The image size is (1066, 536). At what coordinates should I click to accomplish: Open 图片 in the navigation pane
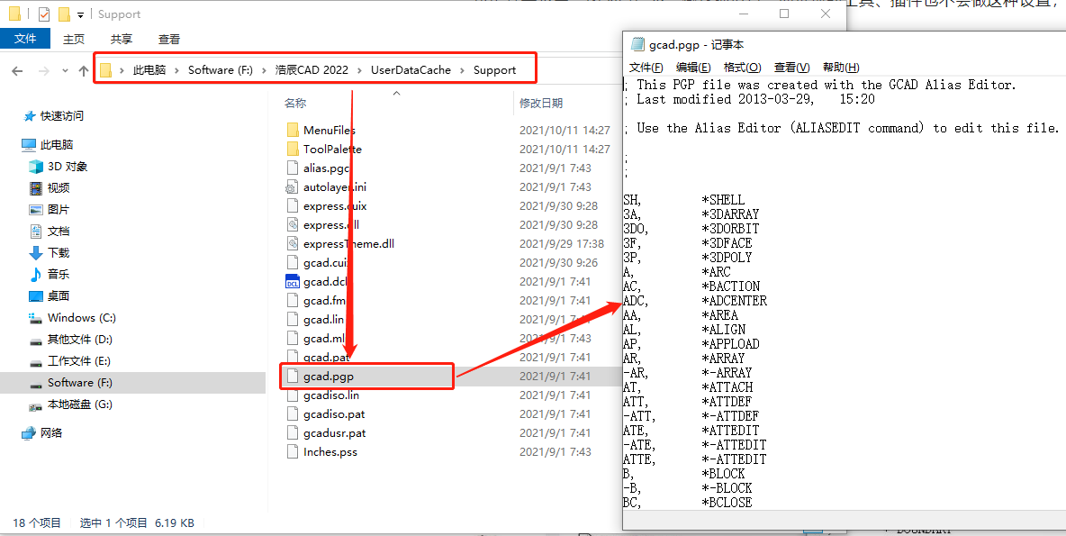pos(59,210)
